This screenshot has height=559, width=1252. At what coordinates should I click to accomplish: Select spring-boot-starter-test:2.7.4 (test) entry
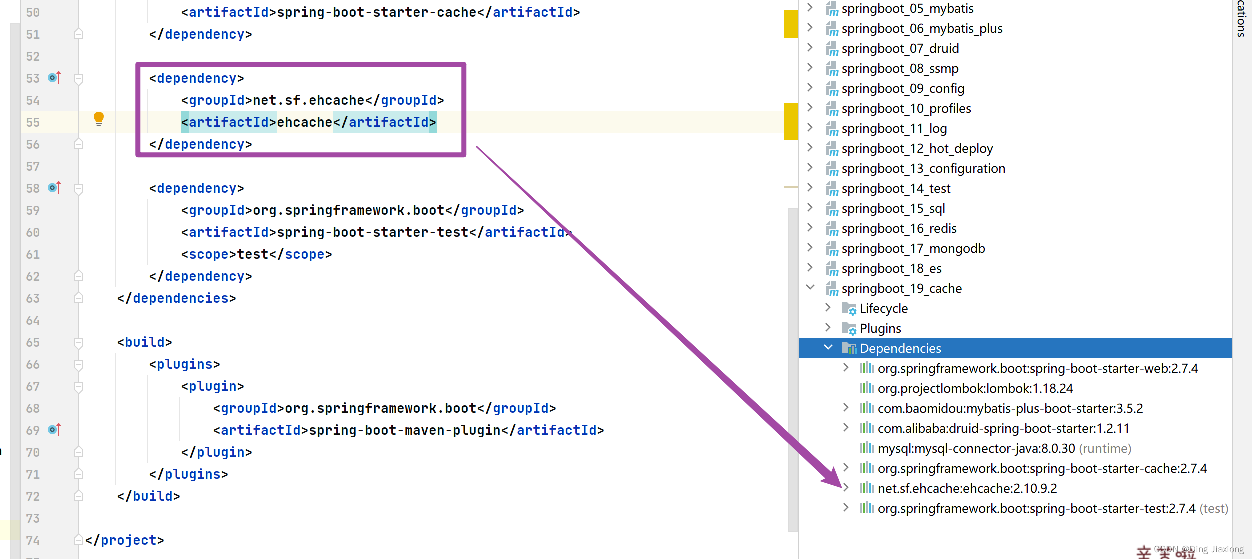pyautogui.click(x=1053, y=509)
